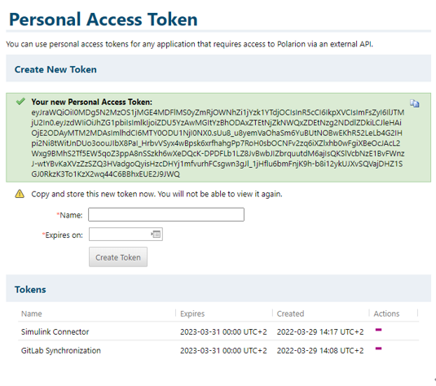Focus the token Name field
Image resolution: width=436 pixels, height=386 pixels.
[166, 214]
